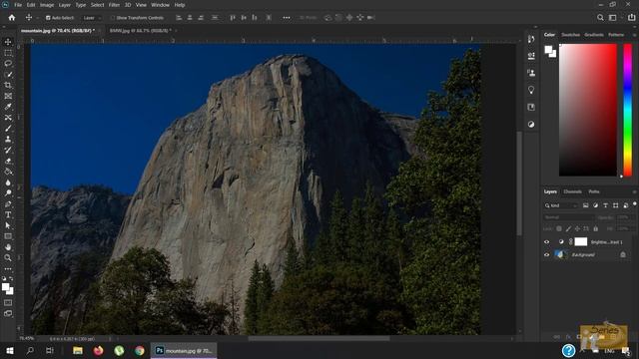The width and height of the screenshot is (639, 359).
Task: Toggle lock all on layer
Action: point(595,228)
